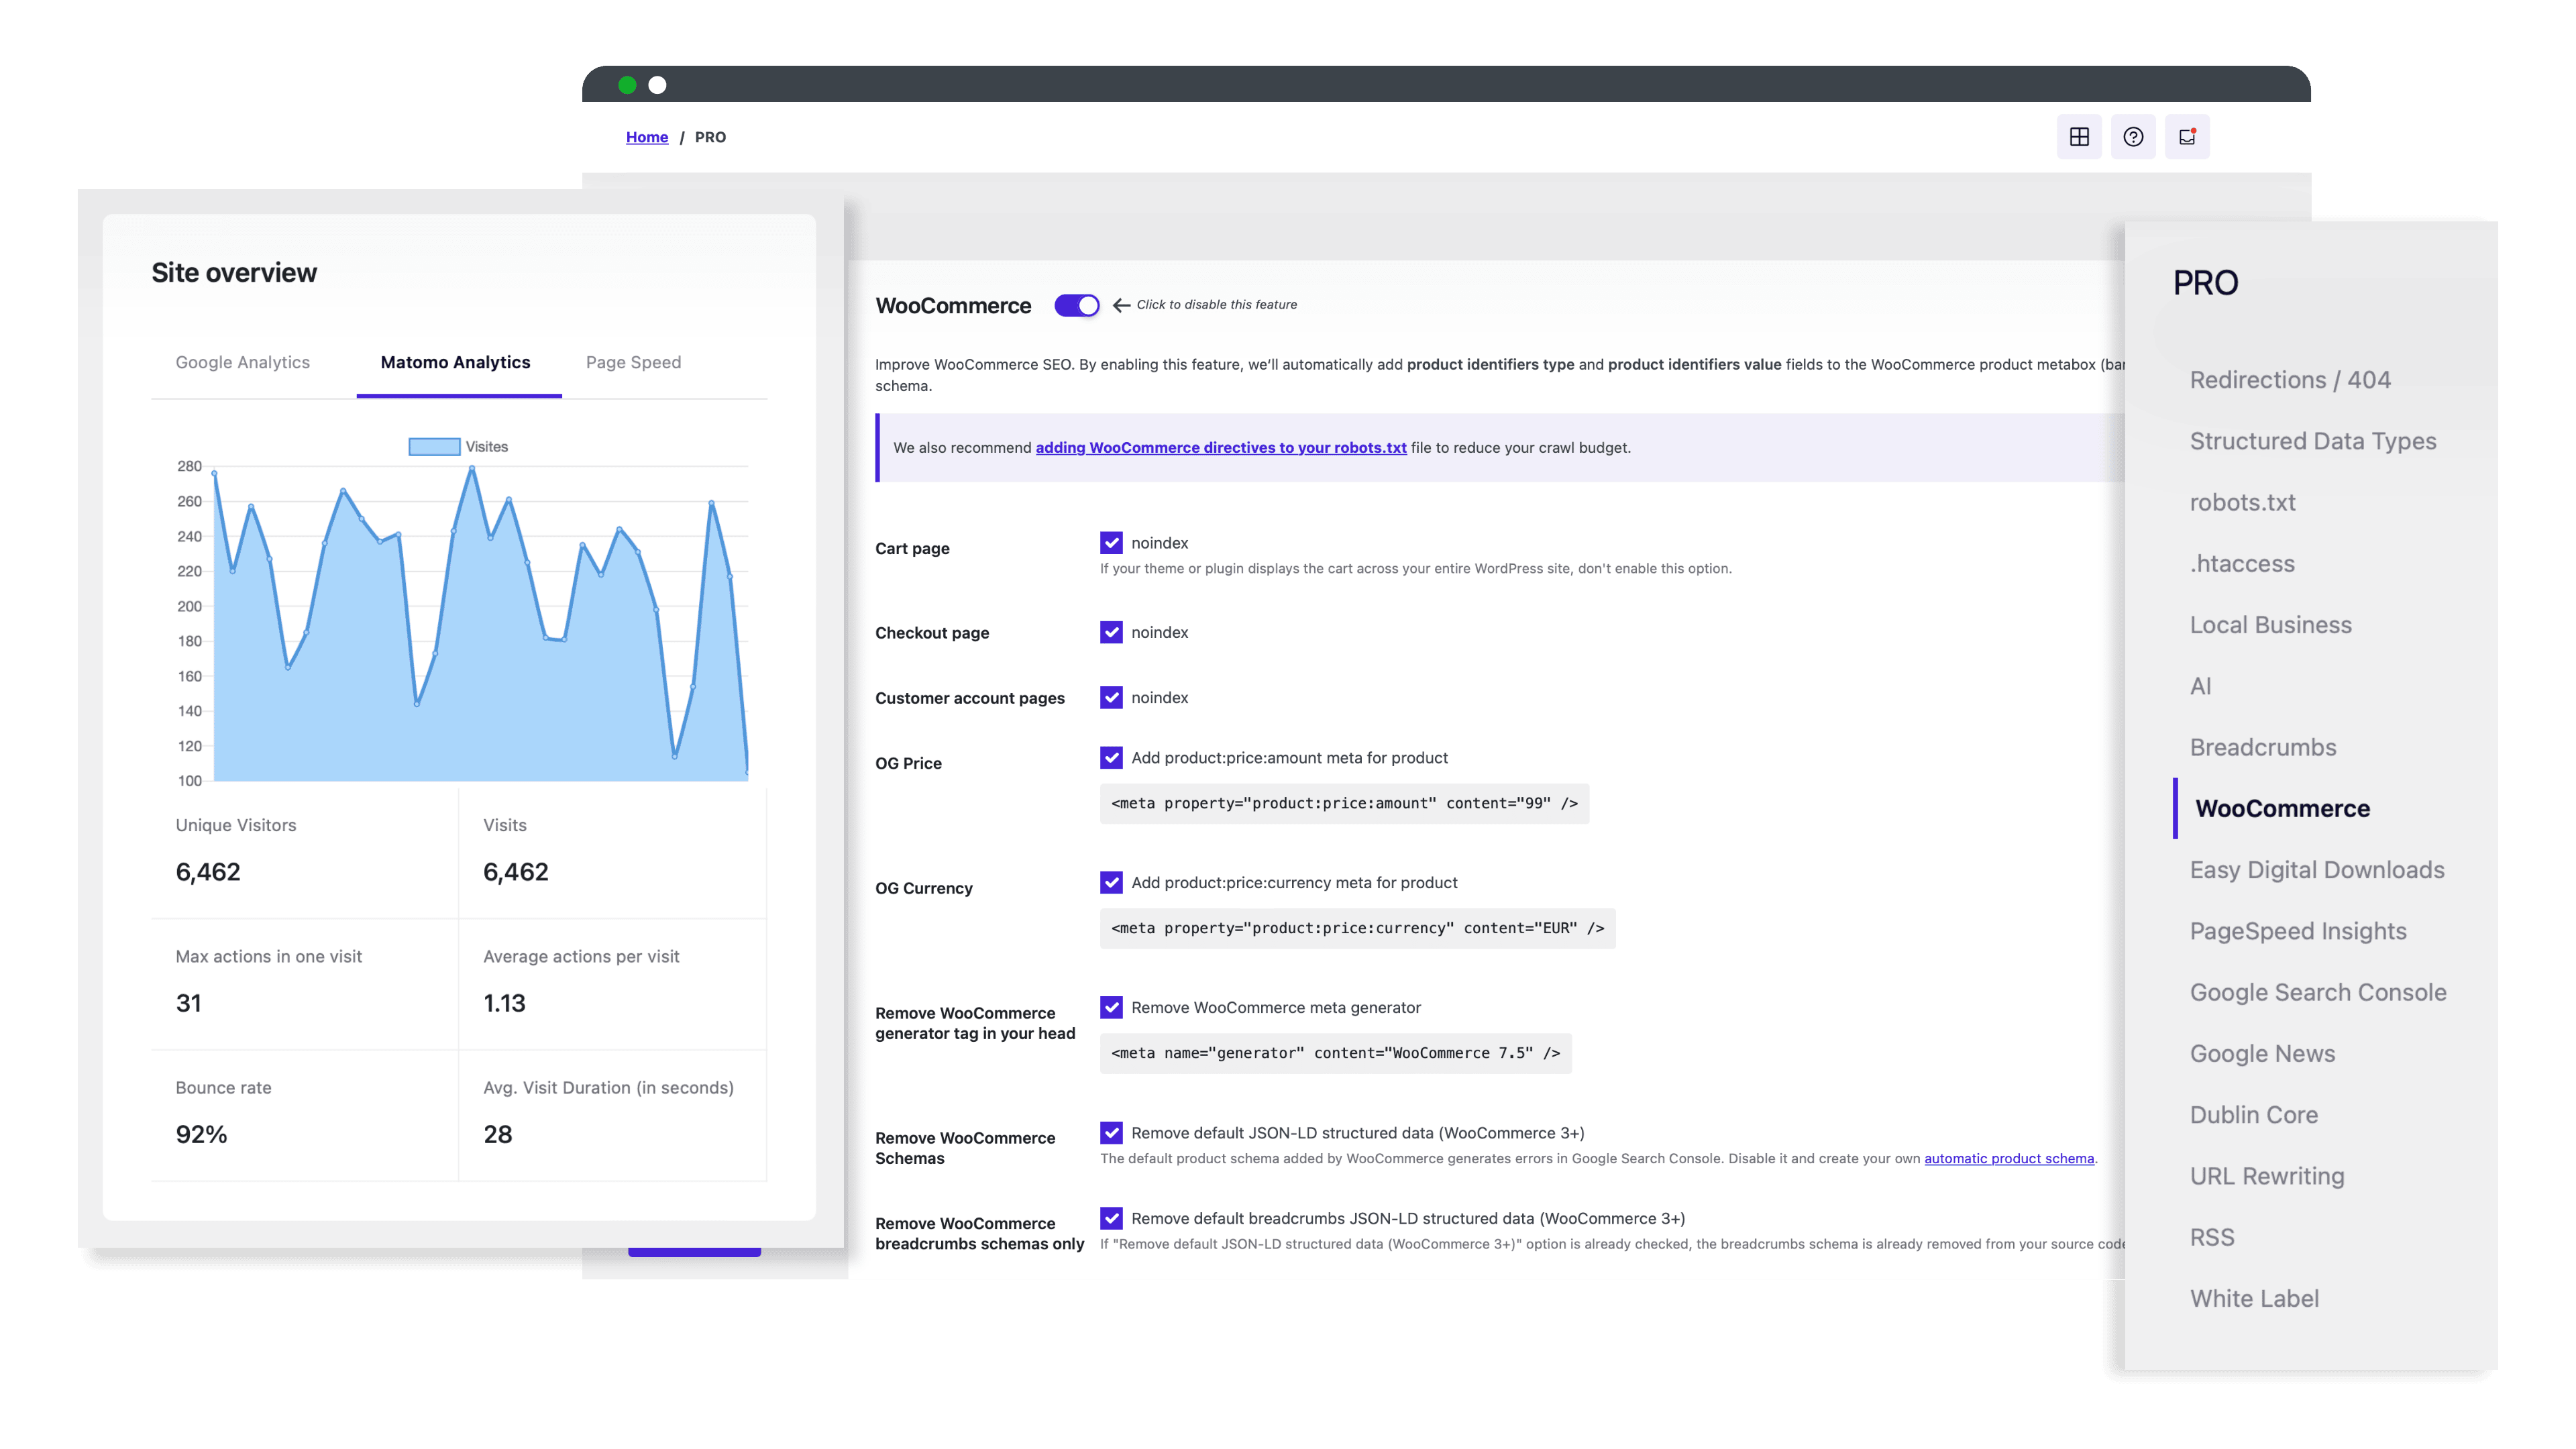The image size is (2576, 1449).
Task: Select Page Speed tab
Action: click(x=632, y=361)
